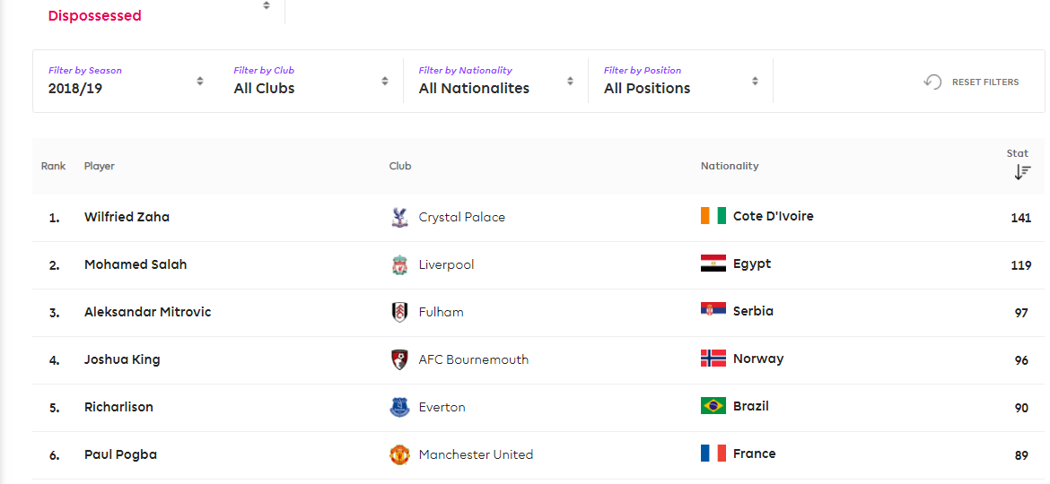
Task: Open Mohamed Salah's player page
Action: [136, 264]
